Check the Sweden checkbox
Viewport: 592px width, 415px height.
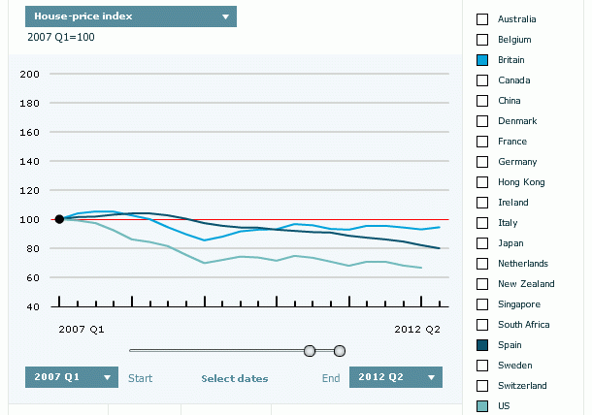[482, 366]
